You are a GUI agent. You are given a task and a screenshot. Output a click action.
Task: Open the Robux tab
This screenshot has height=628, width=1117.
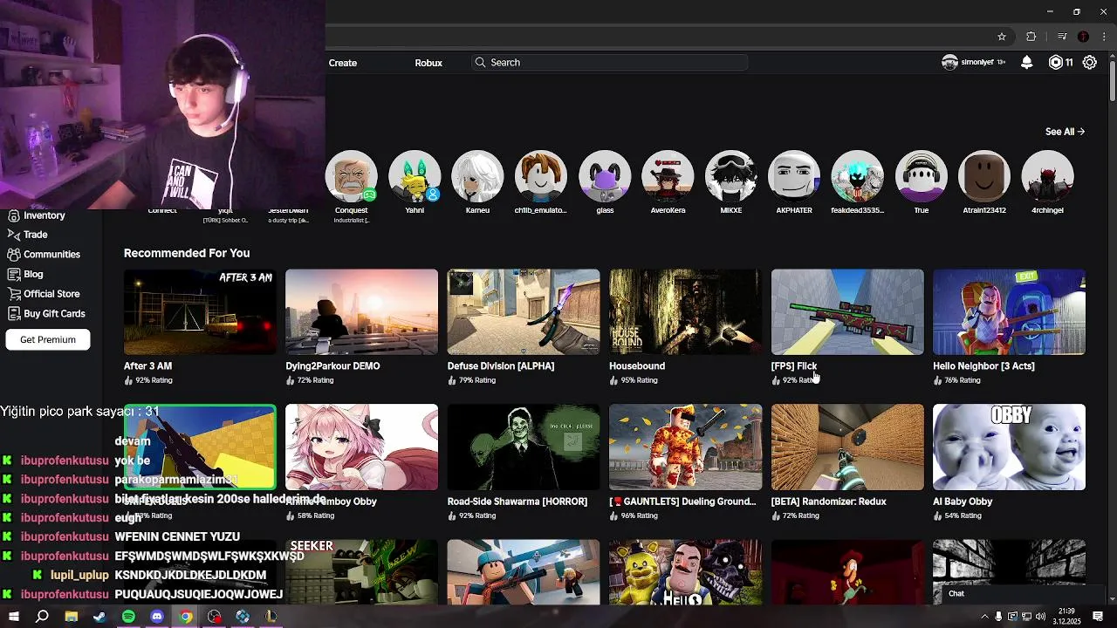point(428,63)
